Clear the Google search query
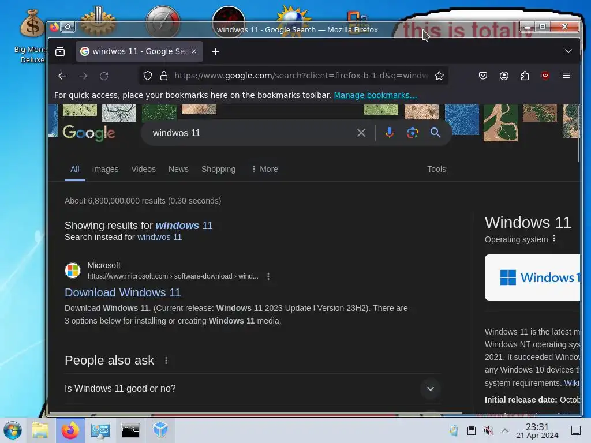The height and width of the screenshot is (443, 591). (361, 133)
